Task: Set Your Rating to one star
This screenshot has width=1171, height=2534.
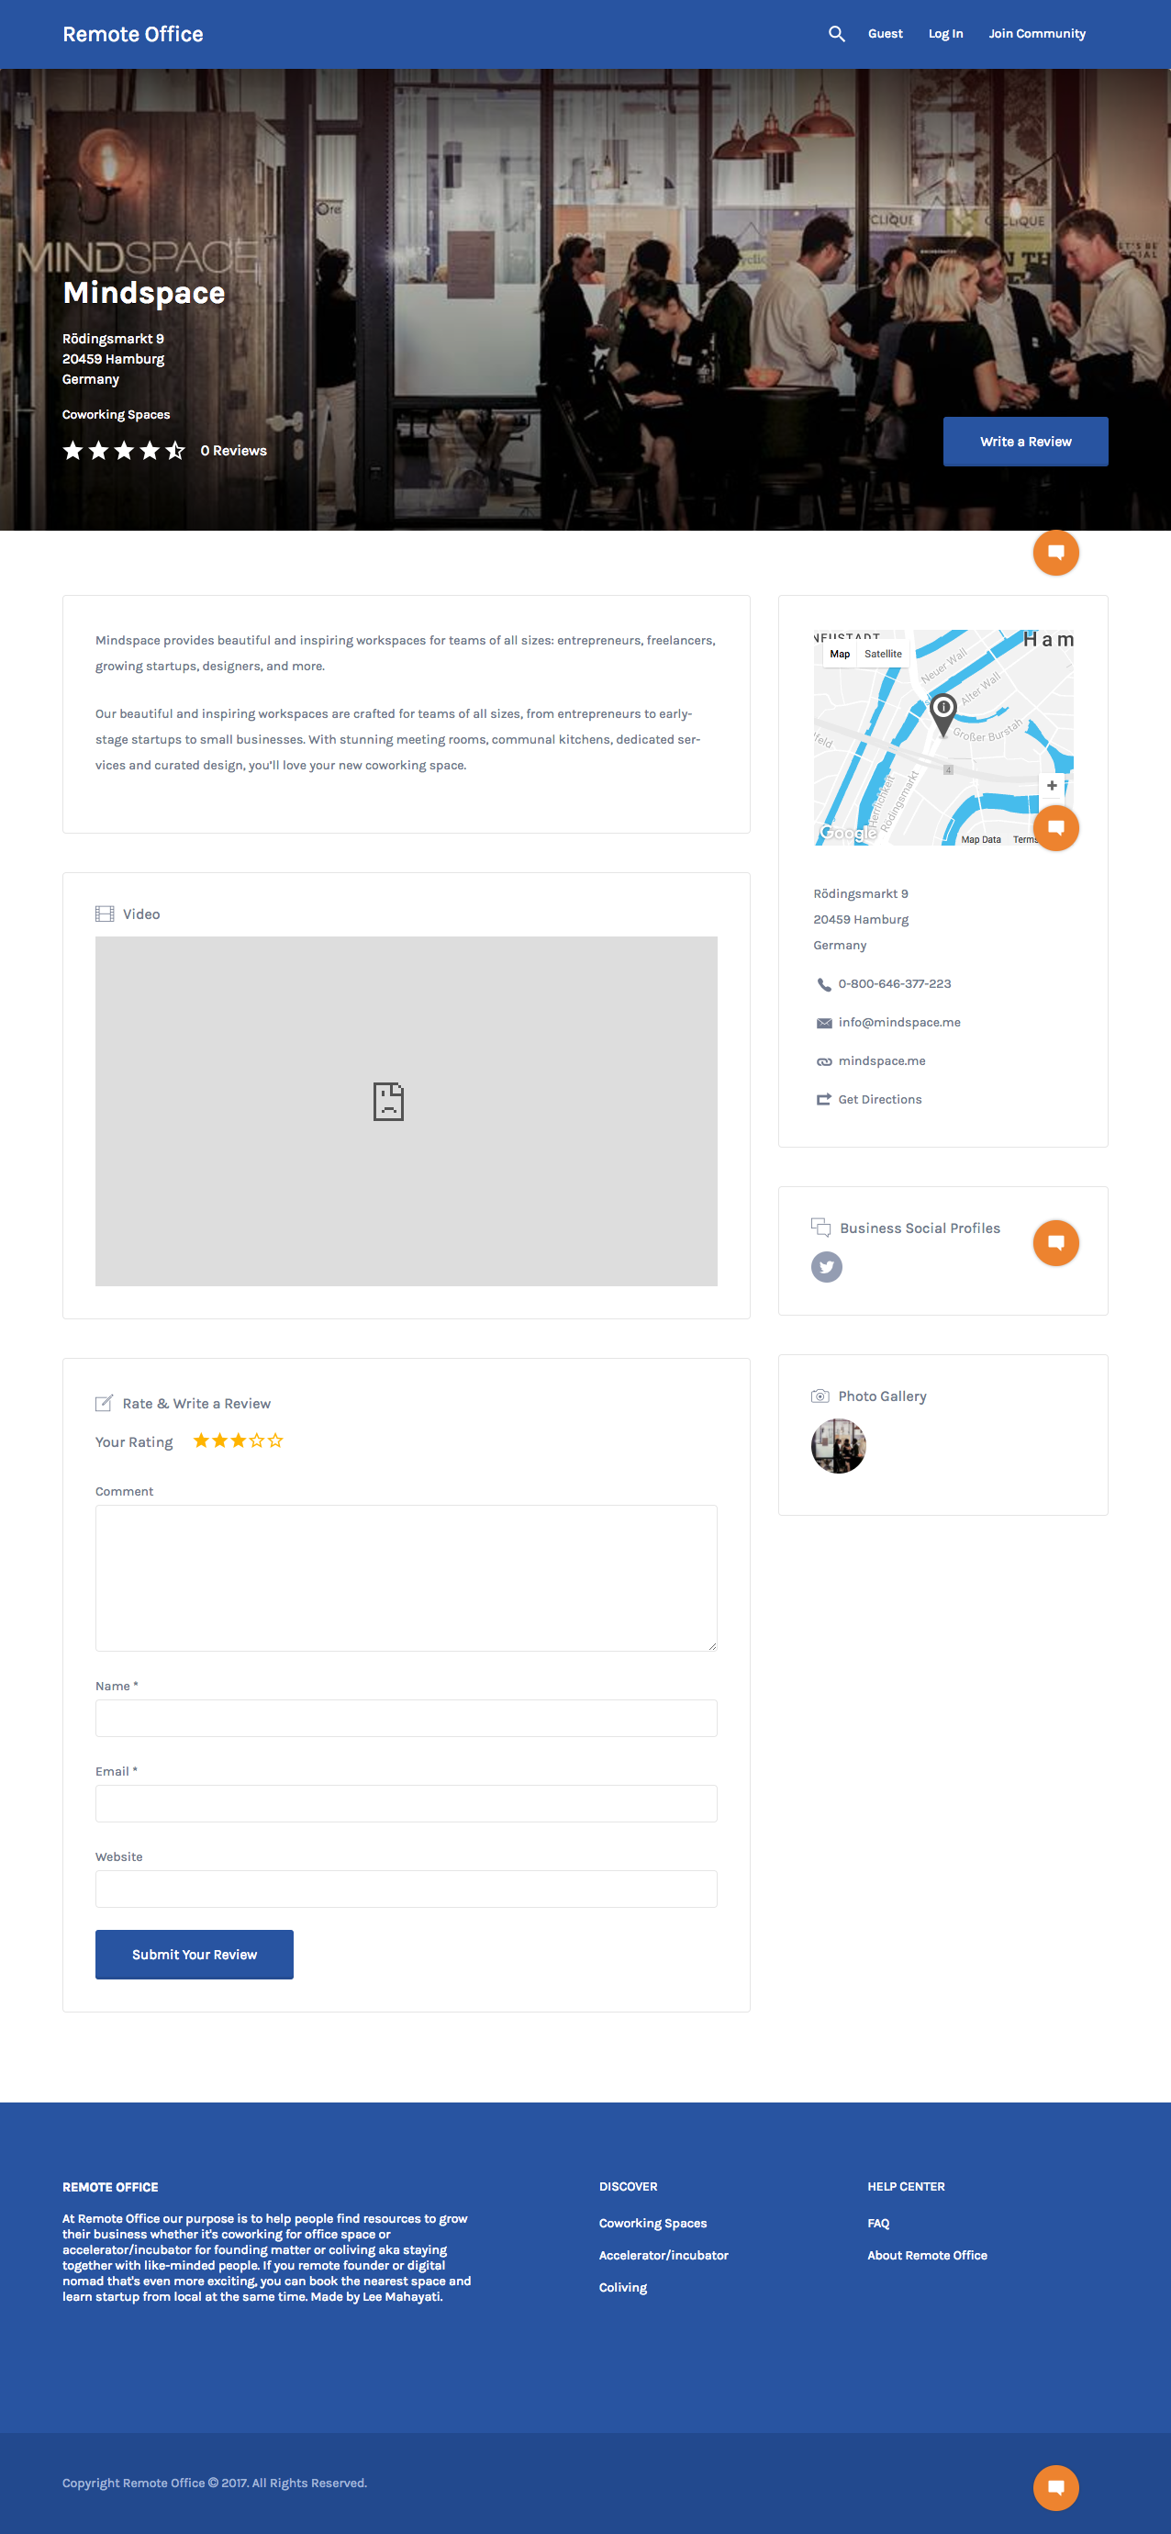Action: click(x=202, y=1441)
